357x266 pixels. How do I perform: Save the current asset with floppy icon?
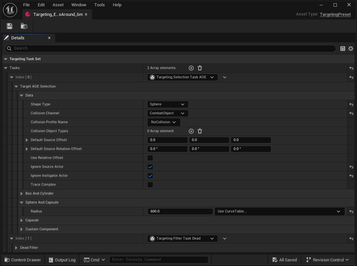click(x=10, y=26)
